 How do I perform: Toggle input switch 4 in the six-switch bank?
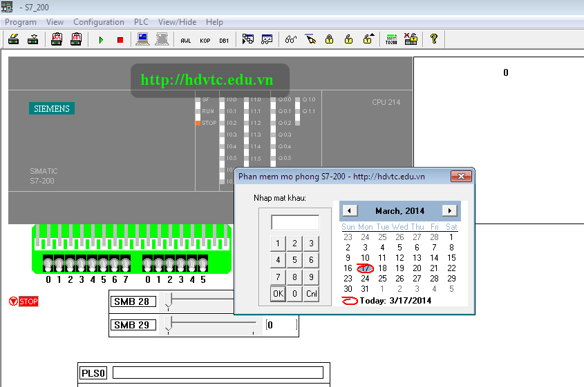point(192,264)
